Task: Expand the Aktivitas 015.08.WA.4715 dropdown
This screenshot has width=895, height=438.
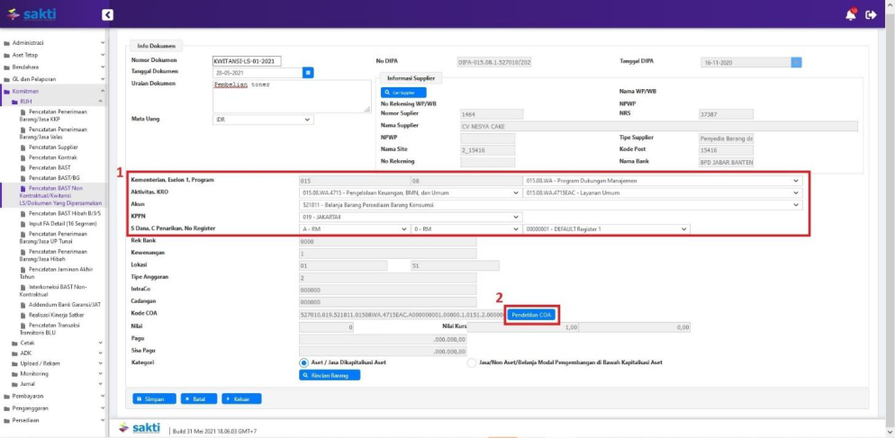Action: [x=411, y=192]
